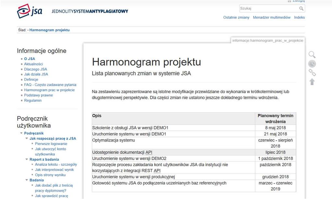Open Aktualności sidebar link
Screen dimensions: 332x199
(33, 64)
